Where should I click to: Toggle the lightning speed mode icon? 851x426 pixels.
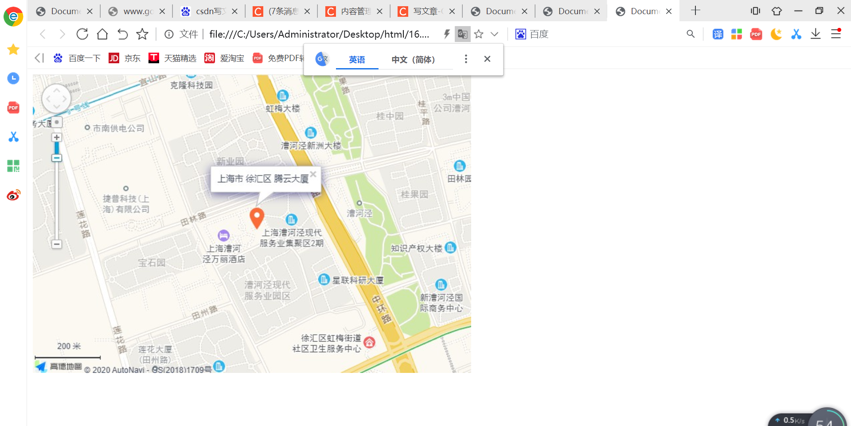coord(447,34)
